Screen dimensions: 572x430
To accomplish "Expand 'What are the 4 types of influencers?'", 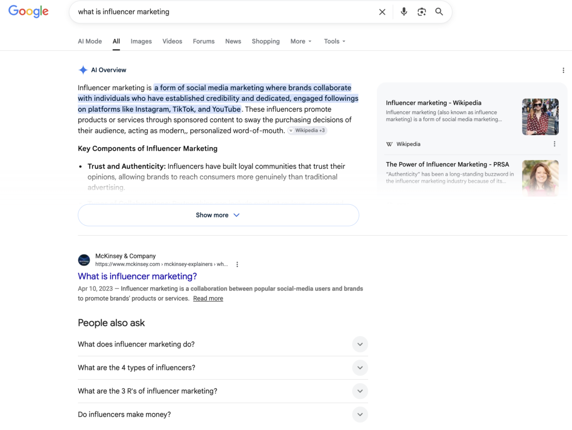I will click(223, 368).
